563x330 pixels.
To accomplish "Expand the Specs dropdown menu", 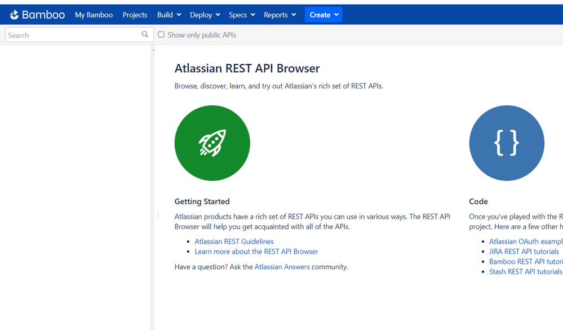I will [x=242, y=15].
